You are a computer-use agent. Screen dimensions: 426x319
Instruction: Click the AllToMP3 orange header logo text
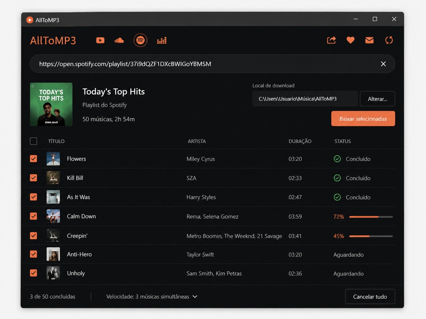(x=53, y=40)
